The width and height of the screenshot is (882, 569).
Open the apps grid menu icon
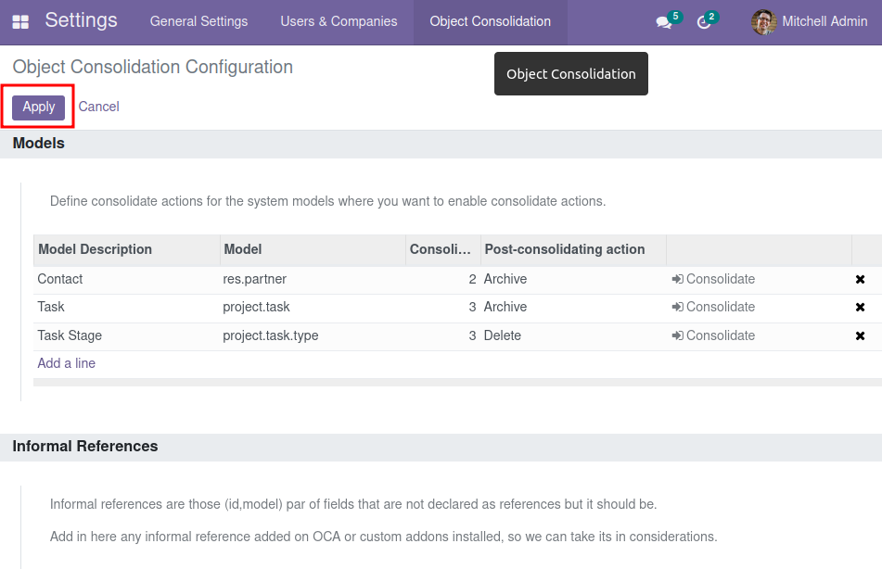pos(20,22)
